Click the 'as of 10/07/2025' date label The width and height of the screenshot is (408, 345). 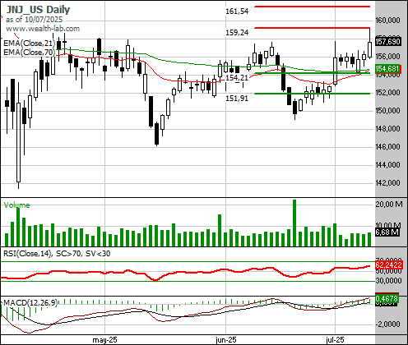click(x=34, y=20)
